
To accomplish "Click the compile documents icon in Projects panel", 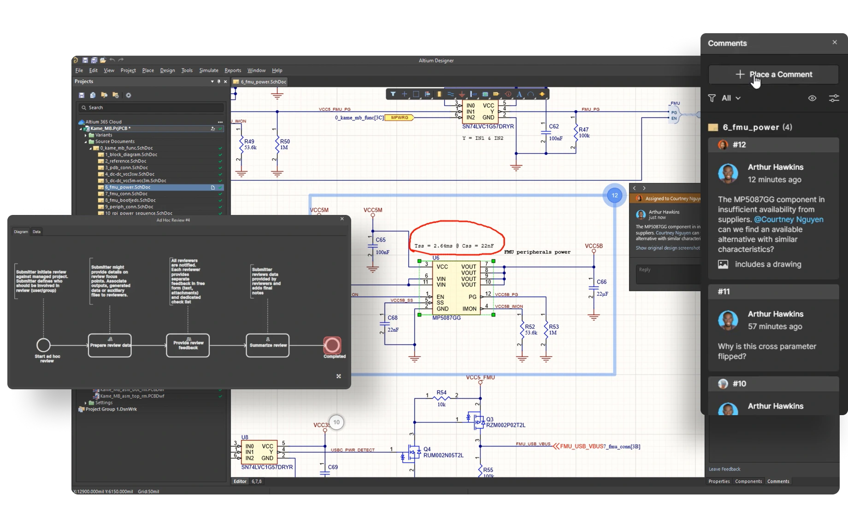I will (x=93, y=95).
